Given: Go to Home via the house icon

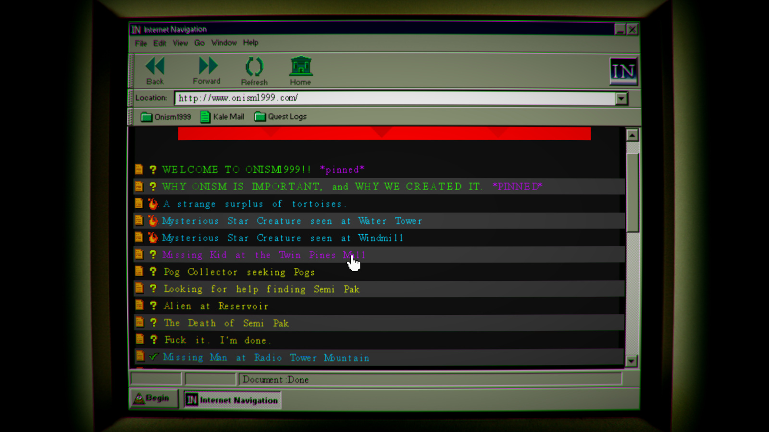Looking at the screenshot, I should 301,67.
